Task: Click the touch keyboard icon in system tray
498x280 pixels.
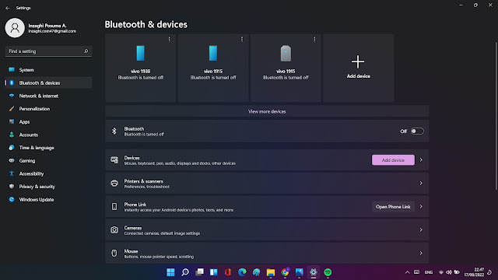Action: tap(417, 272)
